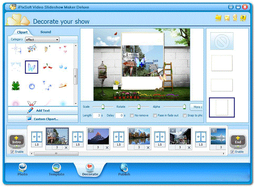This screenshot has height=187, width=255.
Task: Toggle the End Enable checkbox
Action: tap(232, 152)
